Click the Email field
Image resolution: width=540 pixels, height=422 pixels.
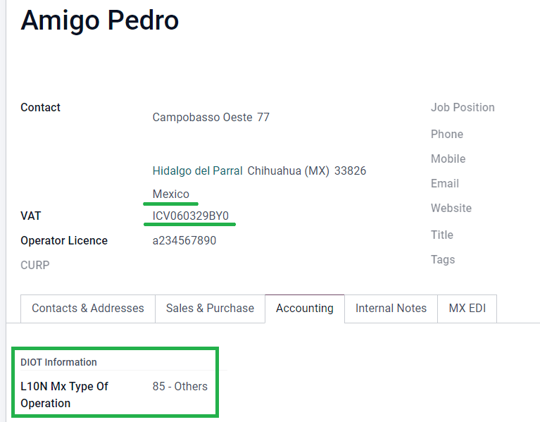[x=445, y=183]
